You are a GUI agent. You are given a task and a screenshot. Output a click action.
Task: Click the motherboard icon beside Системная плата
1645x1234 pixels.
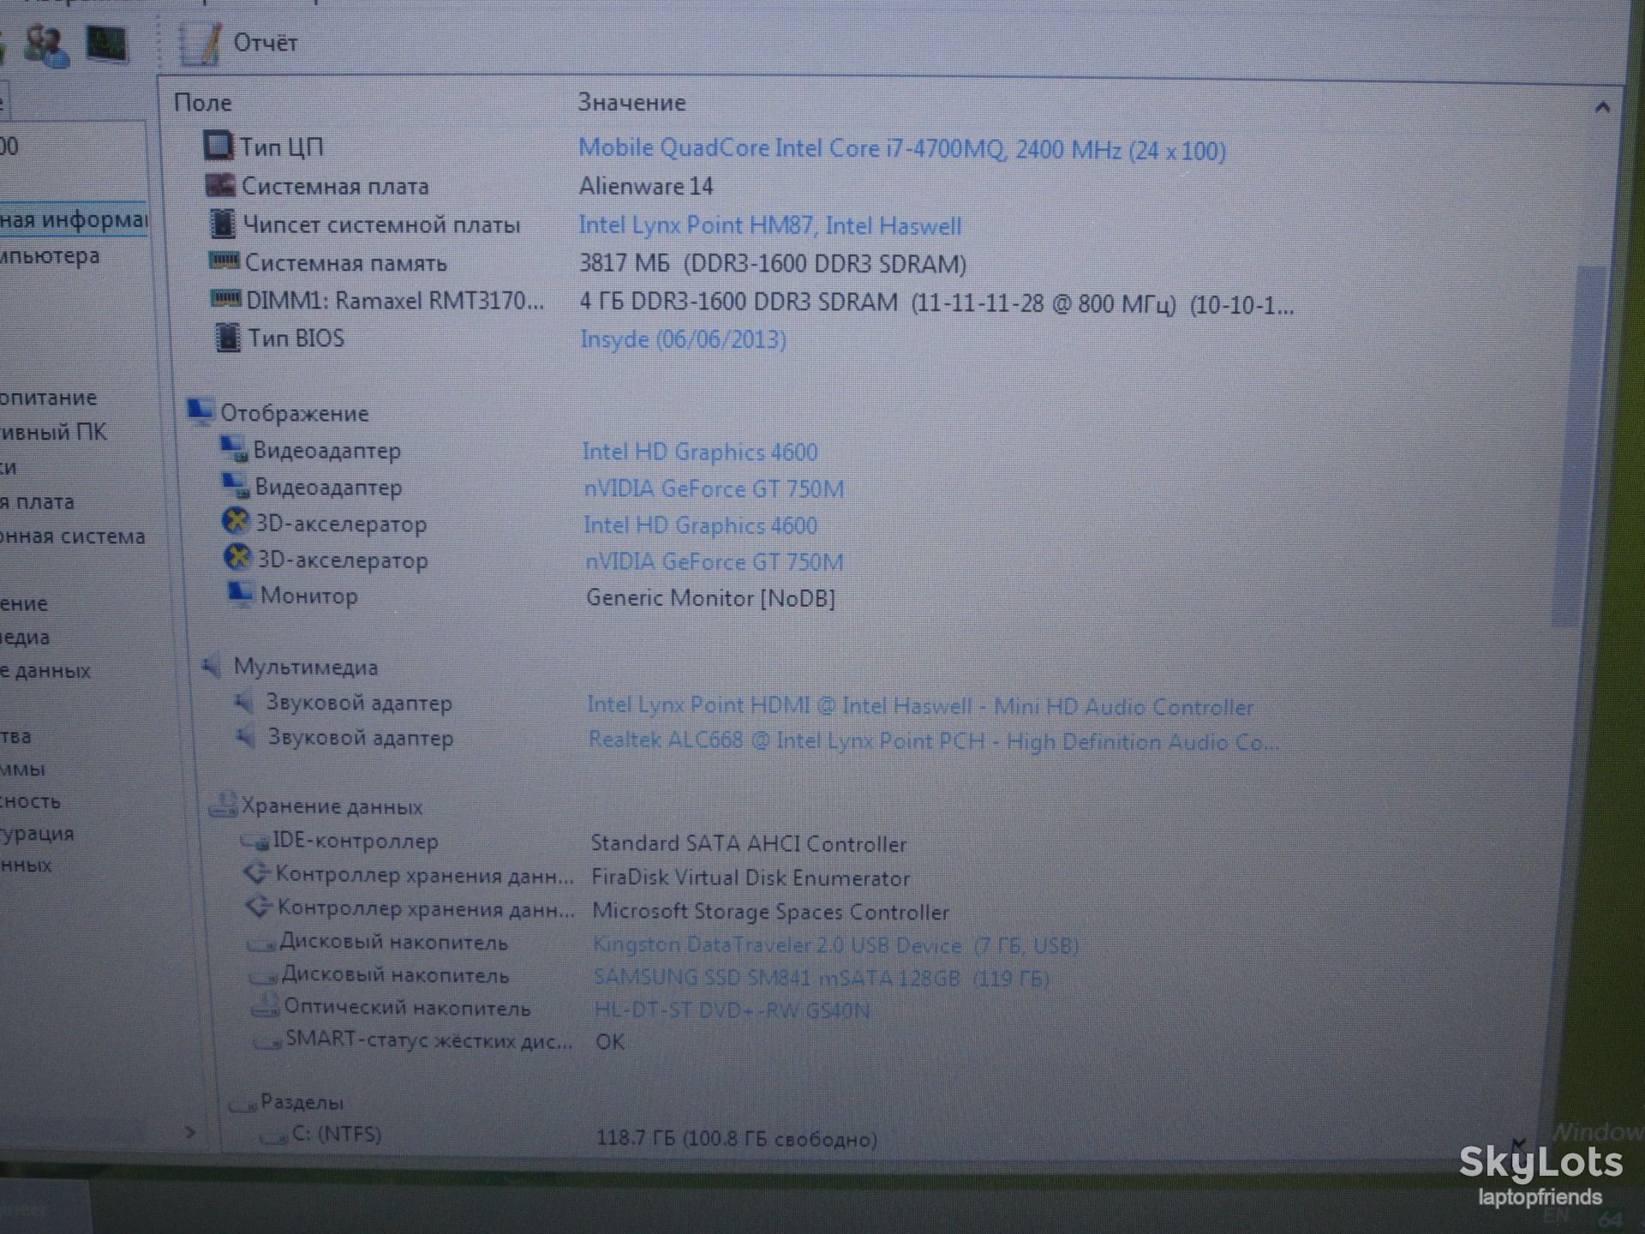click(x=221, y=185)
